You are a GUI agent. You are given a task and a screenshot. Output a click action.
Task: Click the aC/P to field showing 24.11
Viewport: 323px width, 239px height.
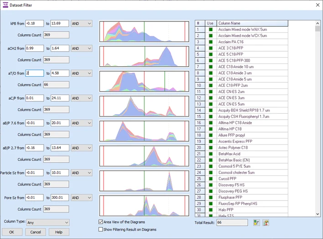60,98
